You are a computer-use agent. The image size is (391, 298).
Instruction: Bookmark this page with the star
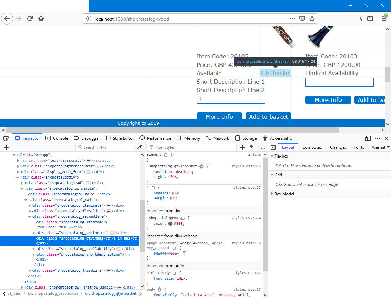(x=312, y=19)
